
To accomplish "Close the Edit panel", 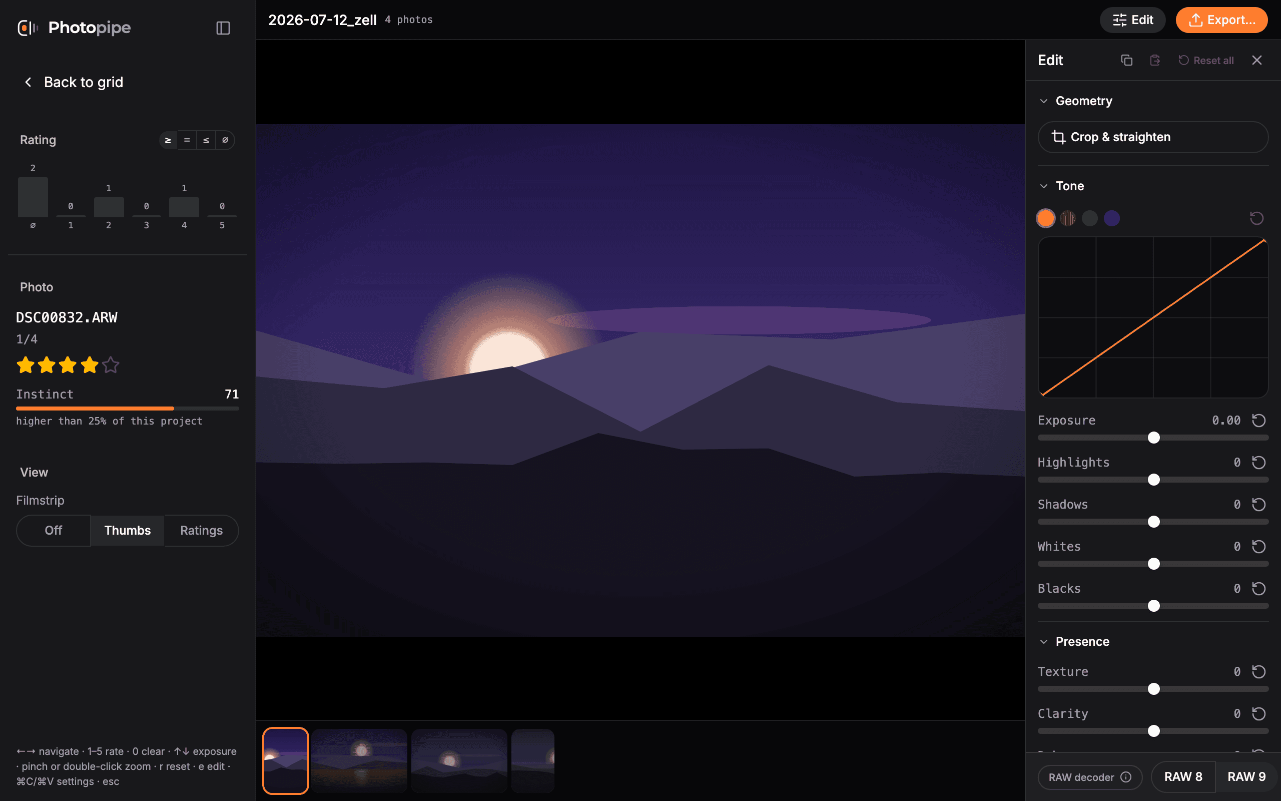I will click(1256, 61).
